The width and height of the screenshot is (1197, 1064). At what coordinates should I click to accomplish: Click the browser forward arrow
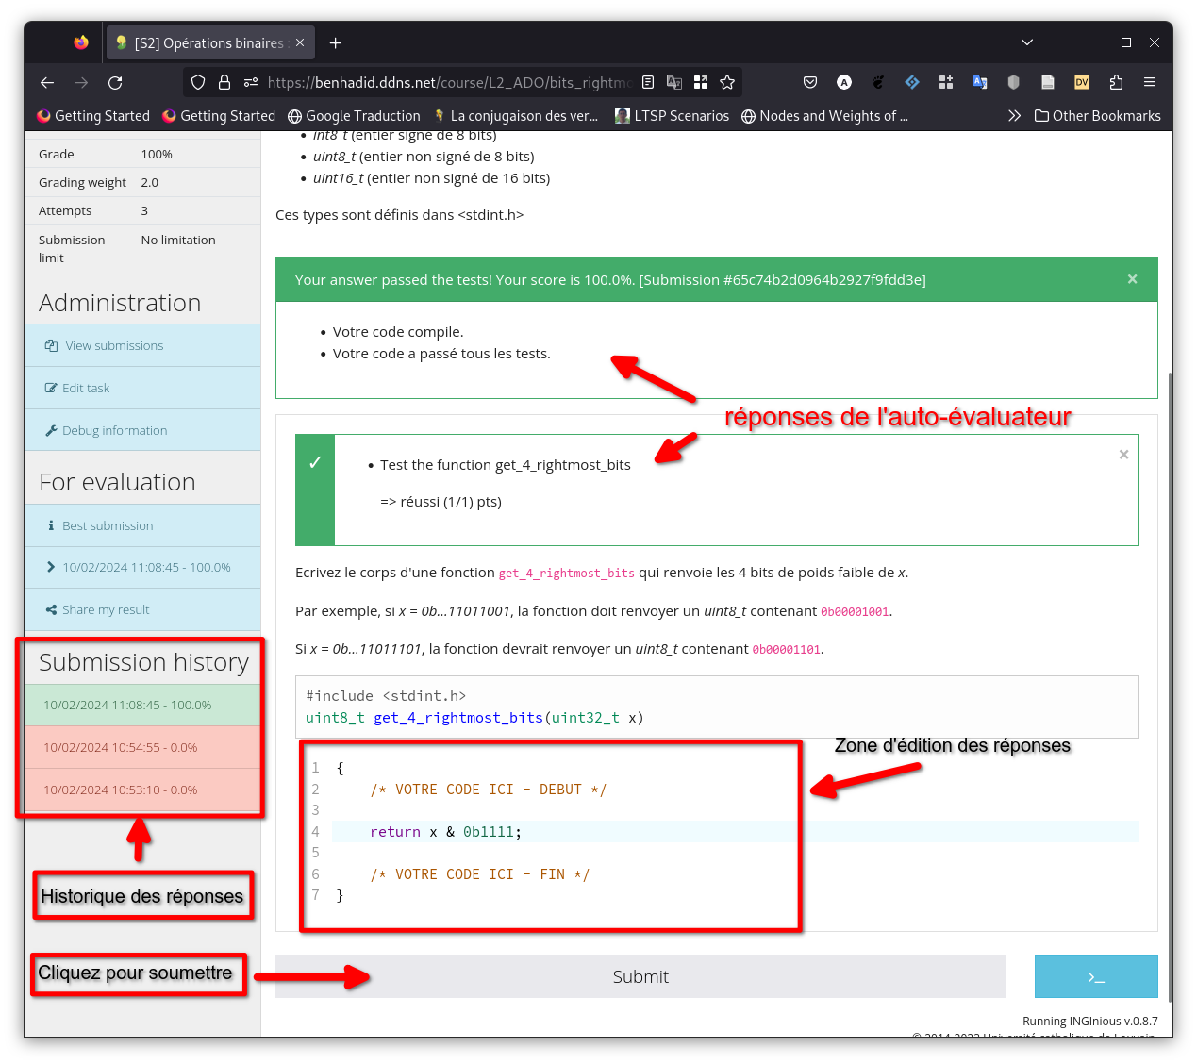point(81,83)
